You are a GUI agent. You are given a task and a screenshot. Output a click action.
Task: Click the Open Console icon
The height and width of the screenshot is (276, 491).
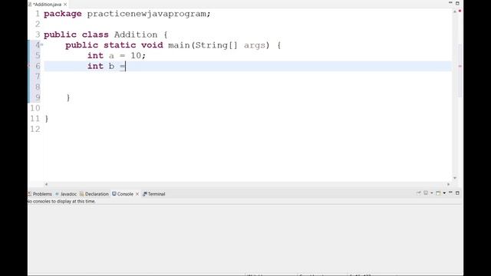coord(438,193)
